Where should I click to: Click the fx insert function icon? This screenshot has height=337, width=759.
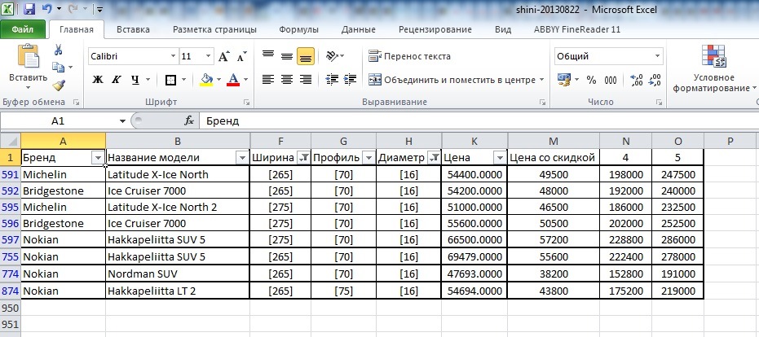[189, 120]
